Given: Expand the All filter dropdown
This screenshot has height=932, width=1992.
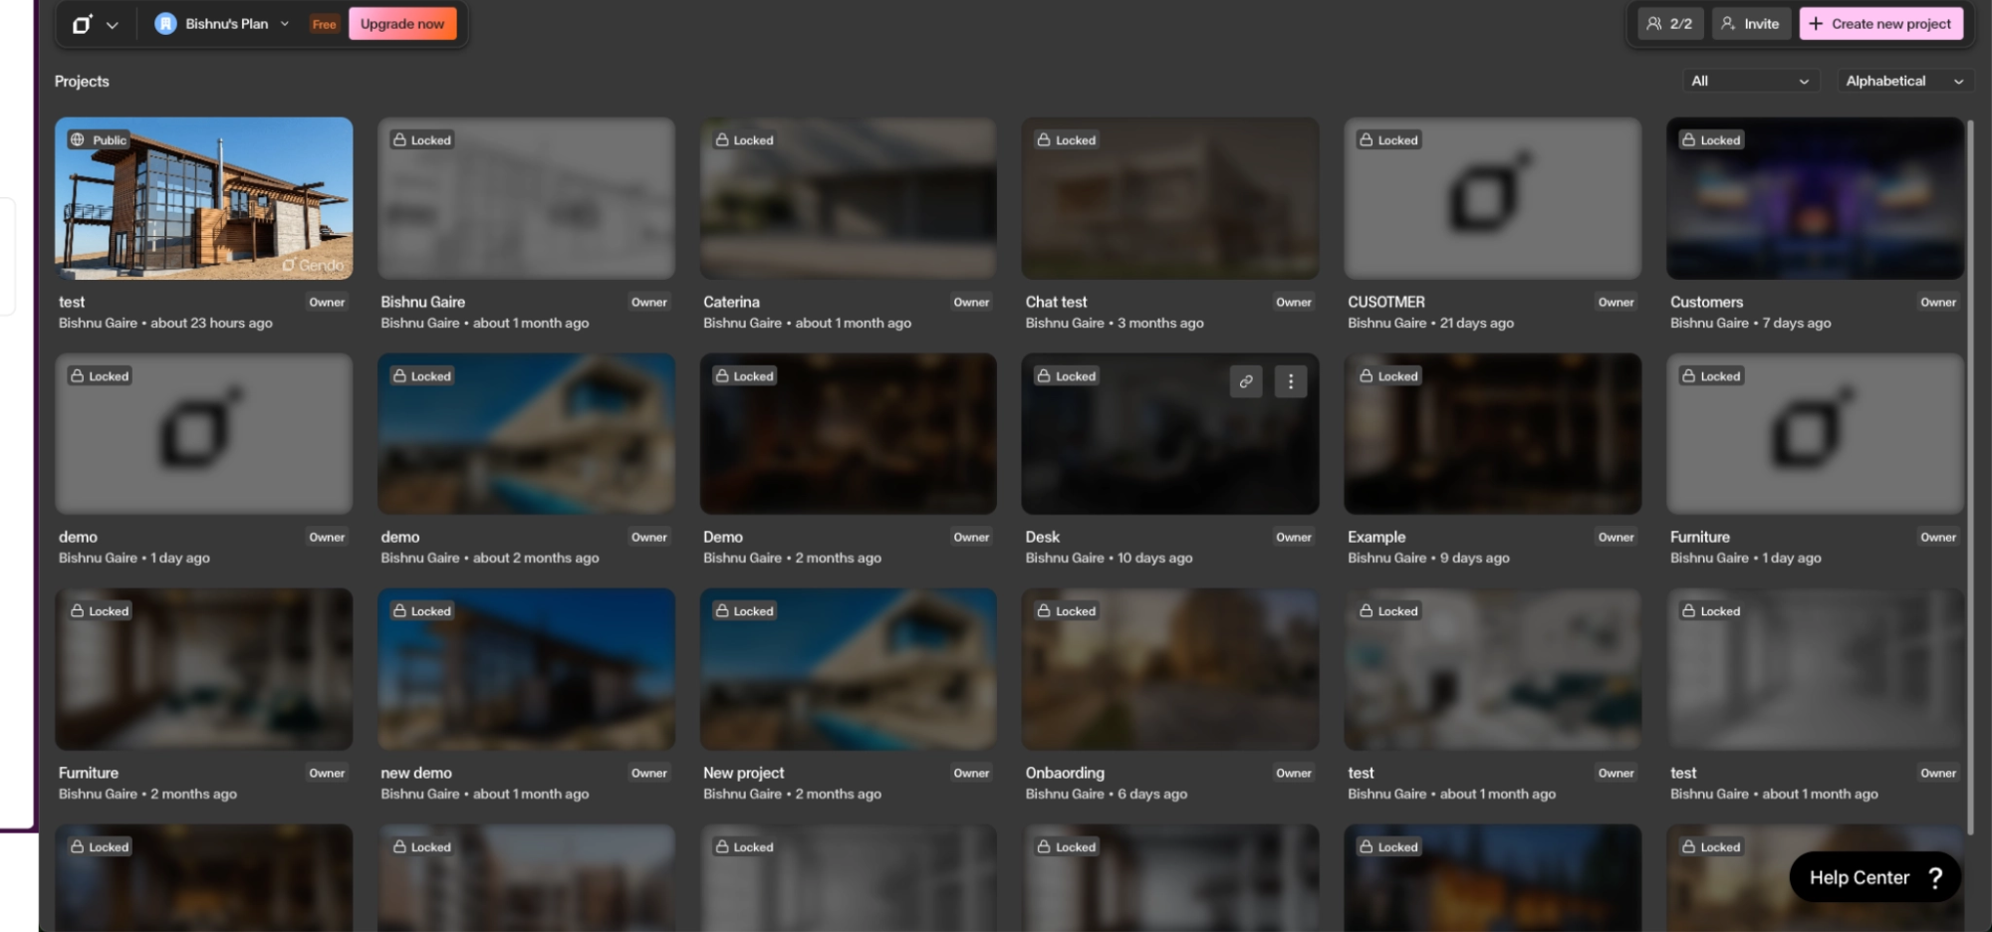Looking at the screenshot, I should tap(1750, 81).
